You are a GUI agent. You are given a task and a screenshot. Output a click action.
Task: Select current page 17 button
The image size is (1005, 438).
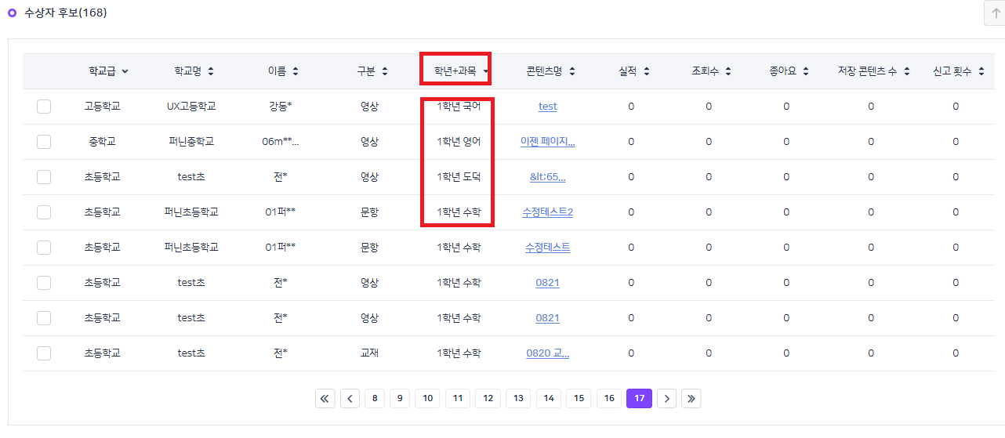click(x=639, y=399)
